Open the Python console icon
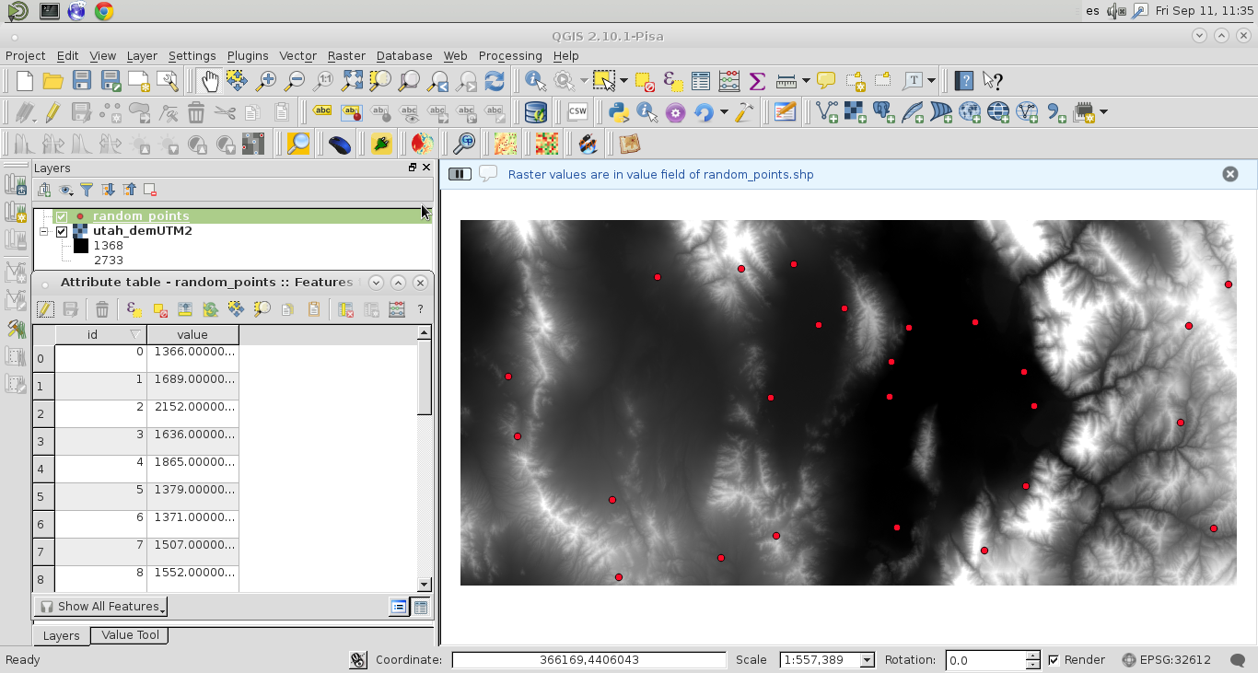 619,112
